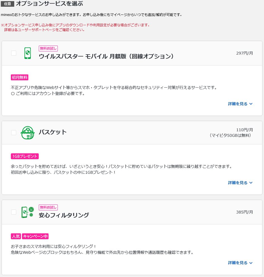Check the パスケット option checkbox
Screen dimensions: 264x277
click(13, 133)
